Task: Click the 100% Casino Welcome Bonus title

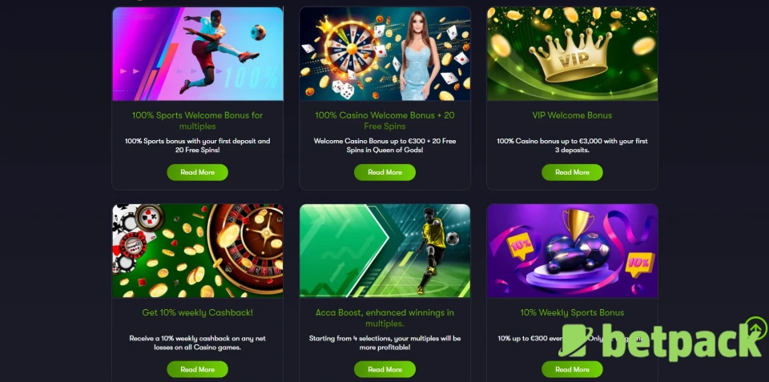Action: click(x=384, y=121)
